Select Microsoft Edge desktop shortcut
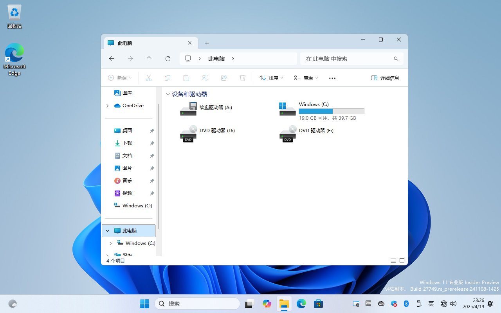 pyautogui.click(x=14, y=59)
